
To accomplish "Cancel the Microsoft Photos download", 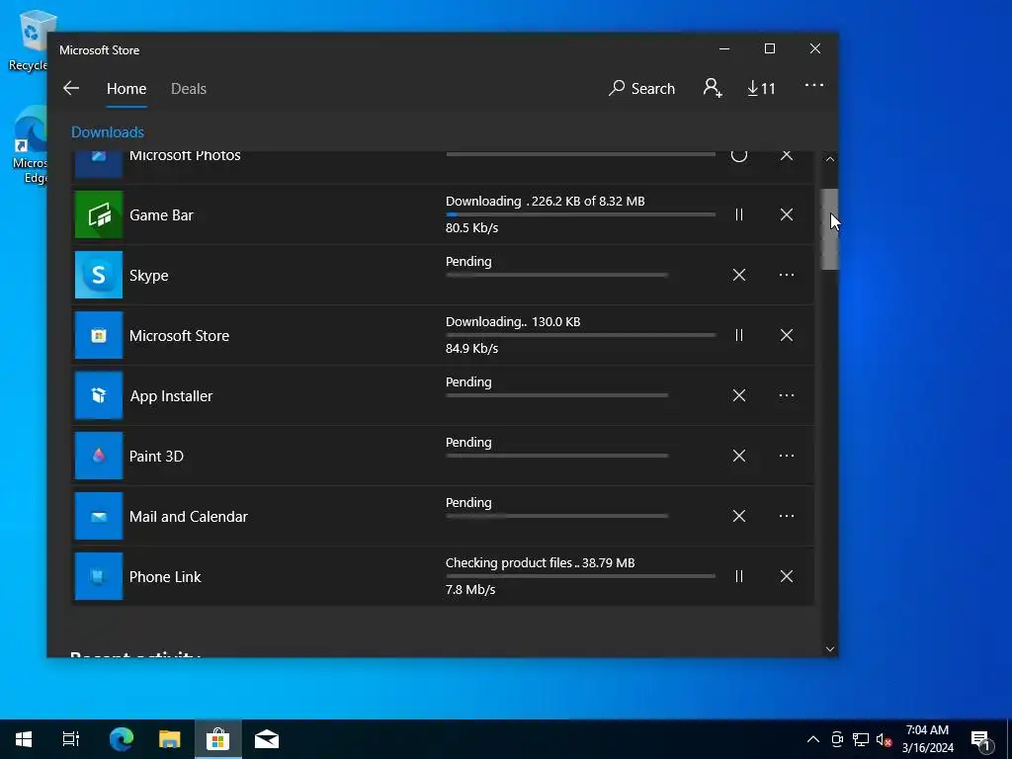I will pos(786,155).
